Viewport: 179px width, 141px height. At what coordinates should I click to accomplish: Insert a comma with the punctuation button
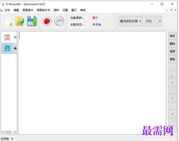172,67
